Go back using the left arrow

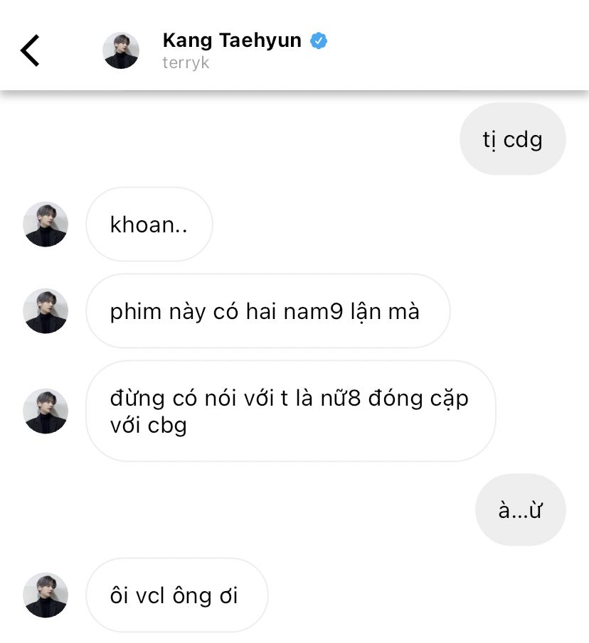coord(30,50)
